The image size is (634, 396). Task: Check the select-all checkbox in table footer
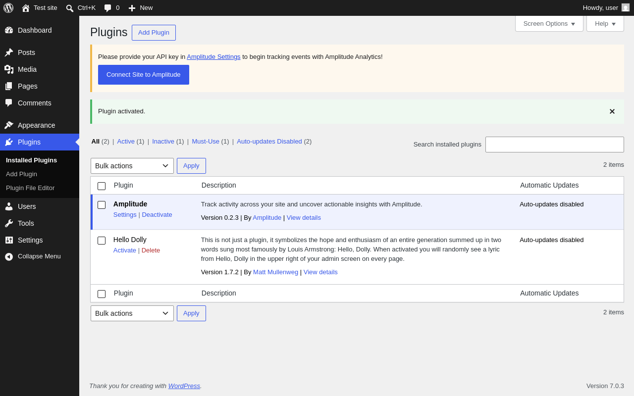(x=102, y=294)
